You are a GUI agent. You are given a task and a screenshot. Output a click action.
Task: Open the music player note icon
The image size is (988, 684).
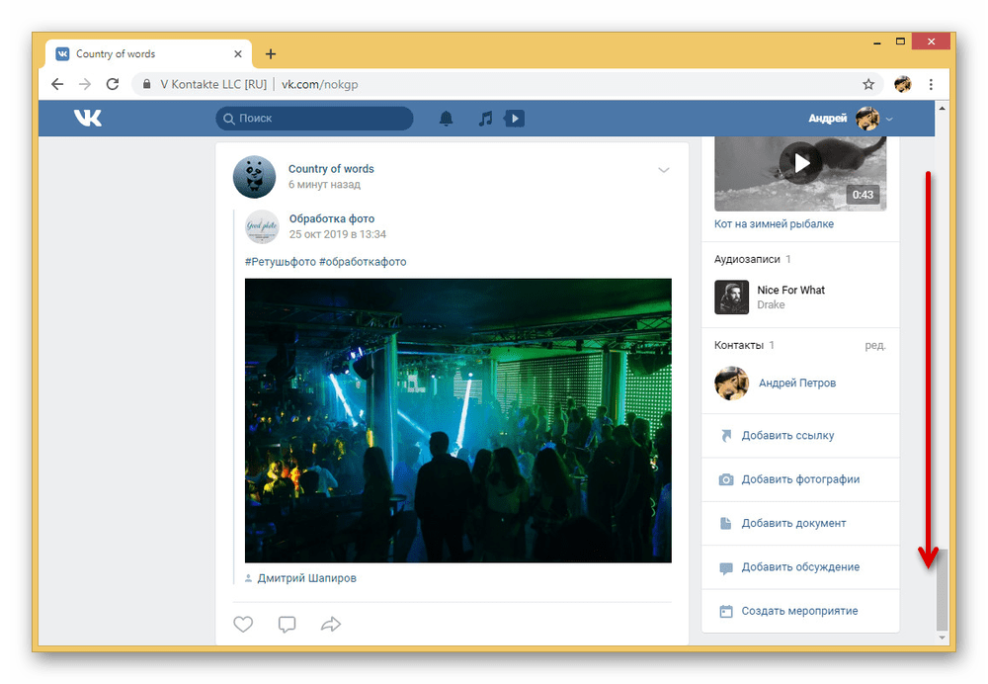pyautogui.click(x=485, y=119)
